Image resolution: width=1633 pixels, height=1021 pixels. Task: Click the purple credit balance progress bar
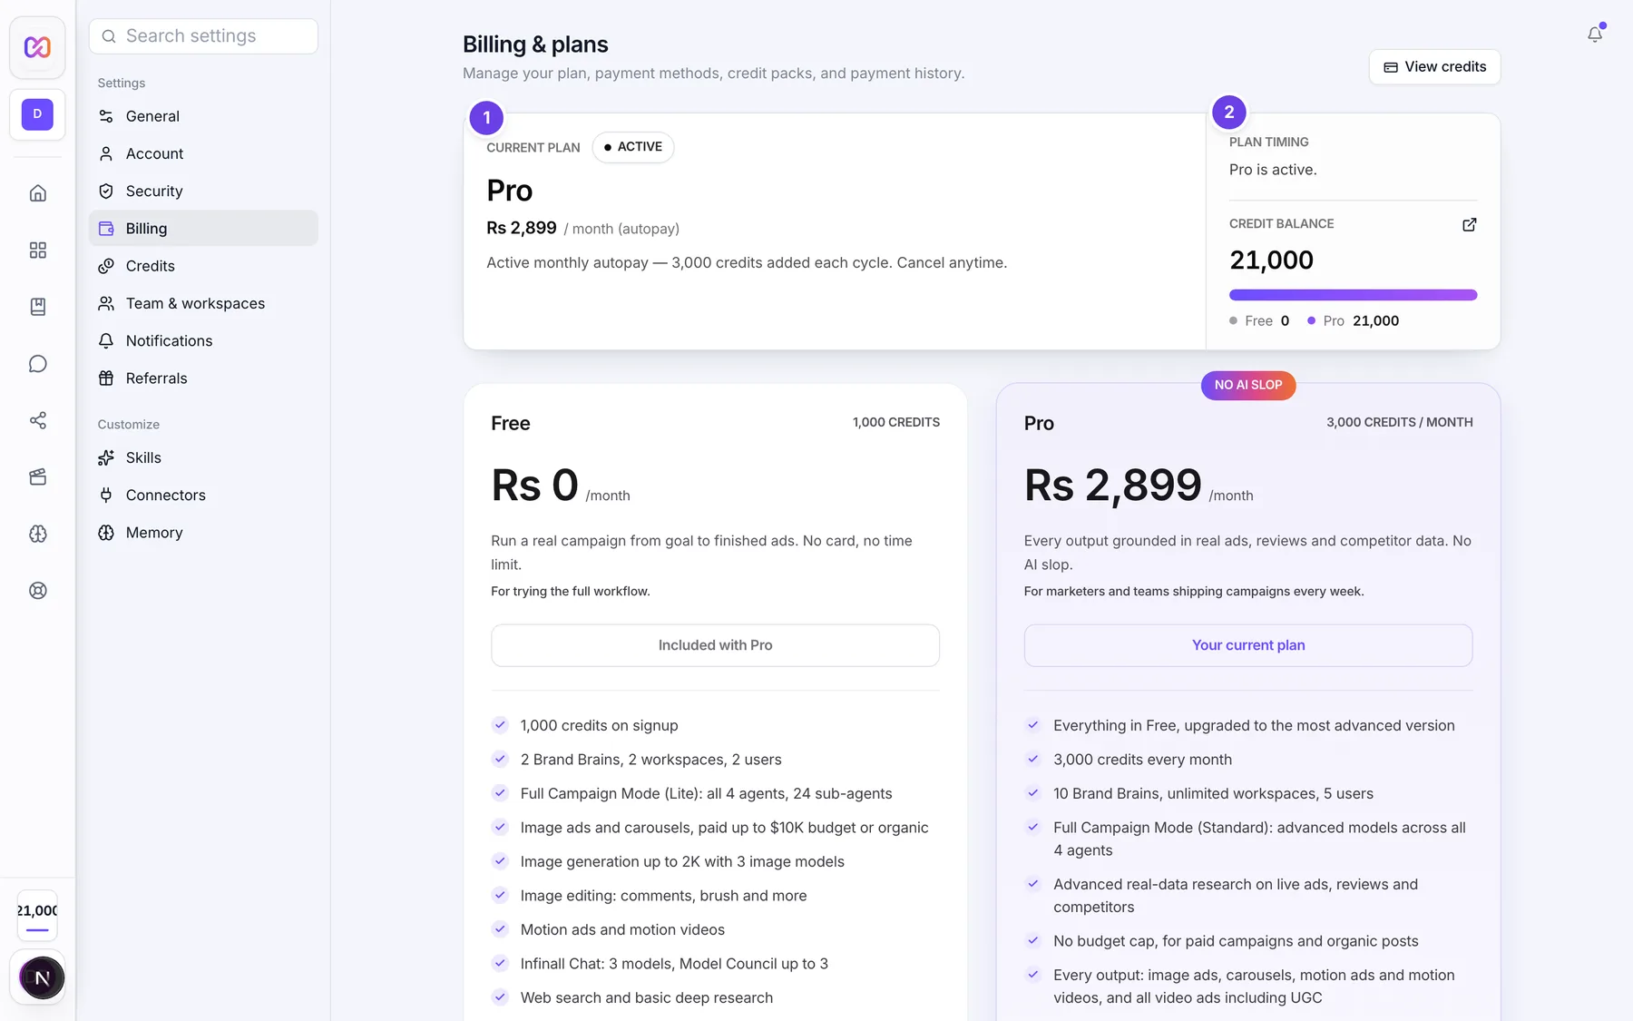pyautogui.click(x=1353, y=295)
